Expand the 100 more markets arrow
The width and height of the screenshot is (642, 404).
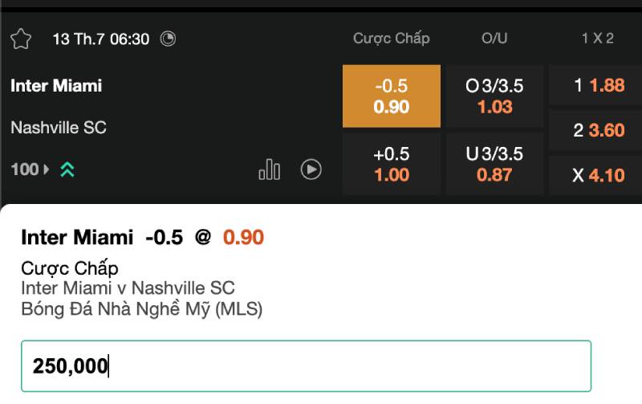pos(46,169)
